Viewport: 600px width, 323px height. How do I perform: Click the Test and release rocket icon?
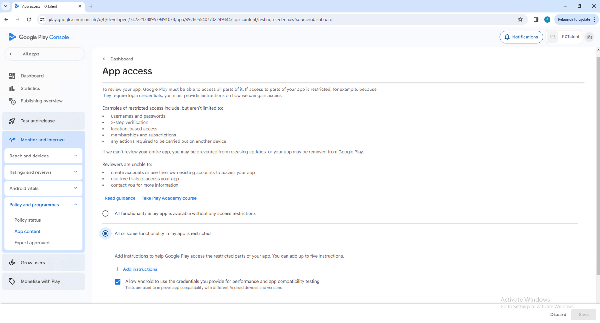coord(12,121)
